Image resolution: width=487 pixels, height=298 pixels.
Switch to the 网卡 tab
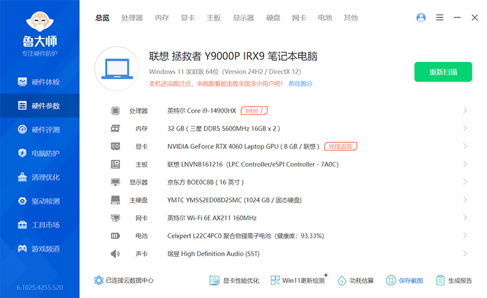(x=299, y=18)
